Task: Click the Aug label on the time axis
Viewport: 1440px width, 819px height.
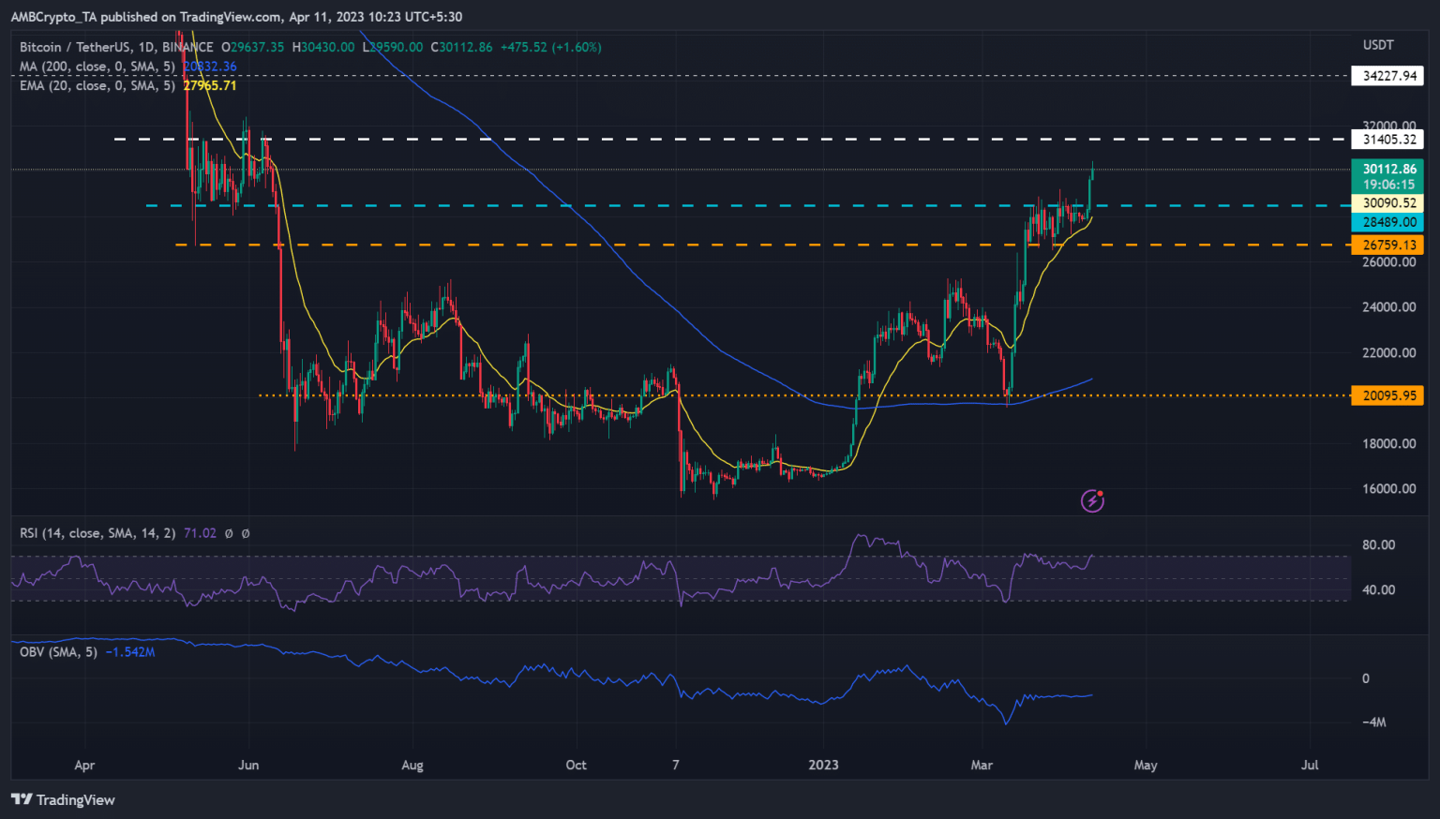Action: [x=412, y=765]
